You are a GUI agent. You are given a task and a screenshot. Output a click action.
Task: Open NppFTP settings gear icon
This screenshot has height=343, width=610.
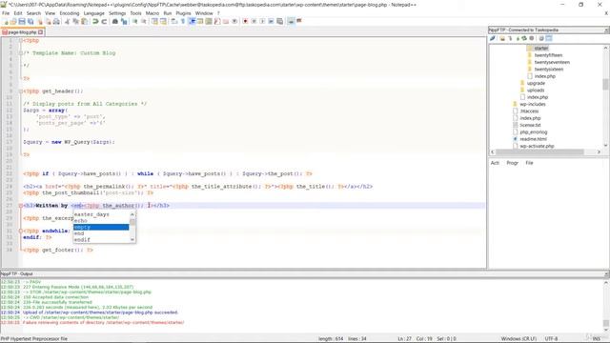541,38
